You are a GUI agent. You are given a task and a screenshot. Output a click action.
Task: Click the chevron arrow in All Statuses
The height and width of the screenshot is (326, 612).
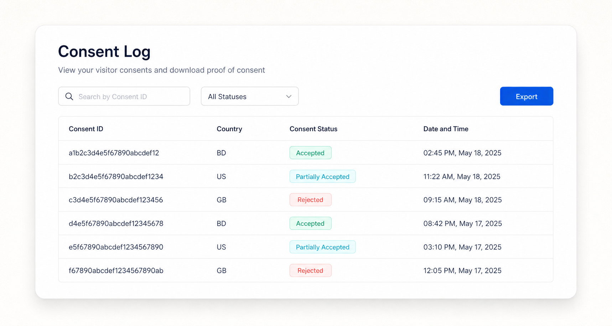tap(289, 97)
